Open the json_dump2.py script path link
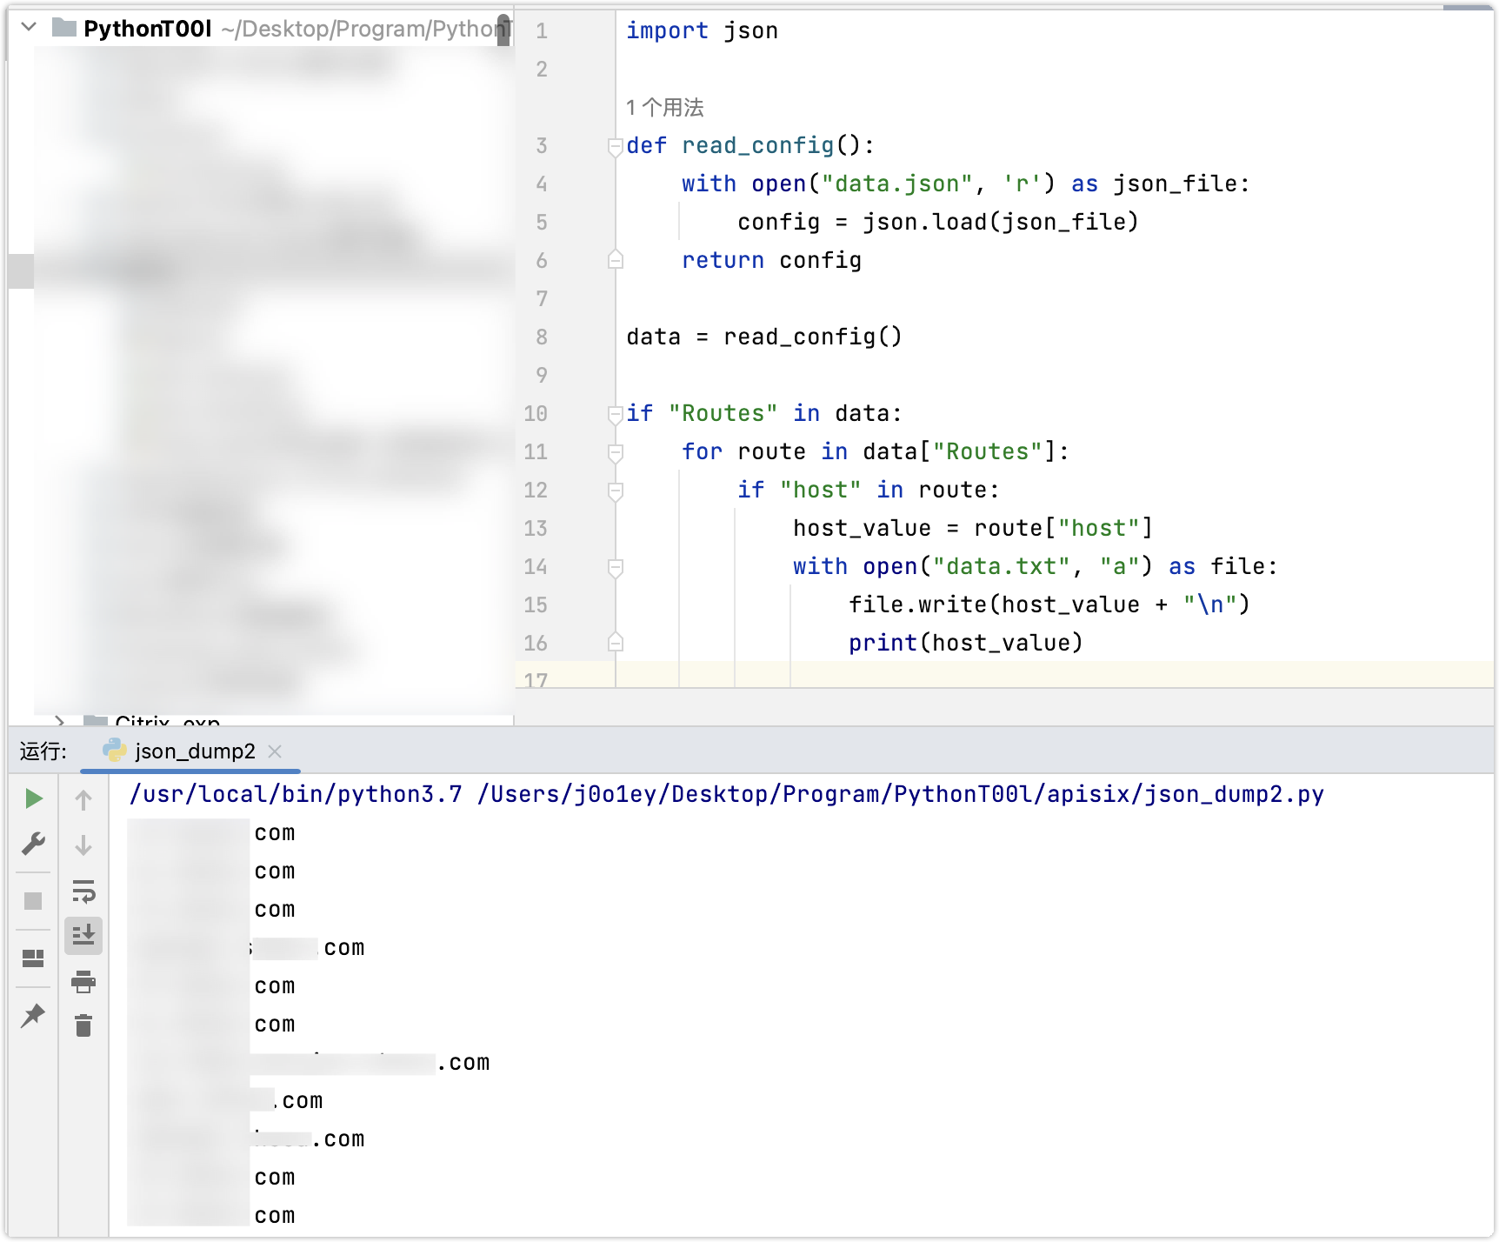Screen dimensions: 1499x1242 900,794
